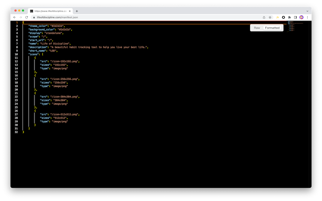322x201 pixels.
Task: Click line number 32 in the gutter
Action: click(x=16, y=132)
